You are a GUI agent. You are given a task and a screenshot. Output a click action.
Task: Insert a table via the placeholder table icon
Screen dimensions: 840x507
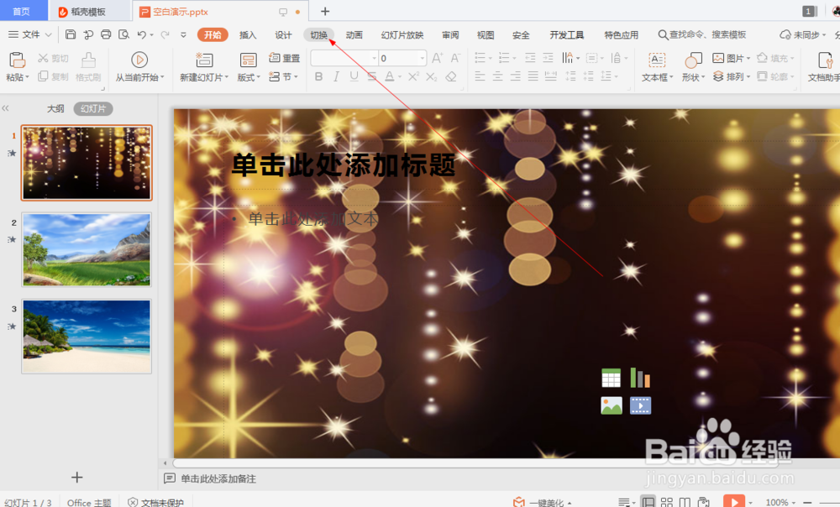(x=611, y=377)
